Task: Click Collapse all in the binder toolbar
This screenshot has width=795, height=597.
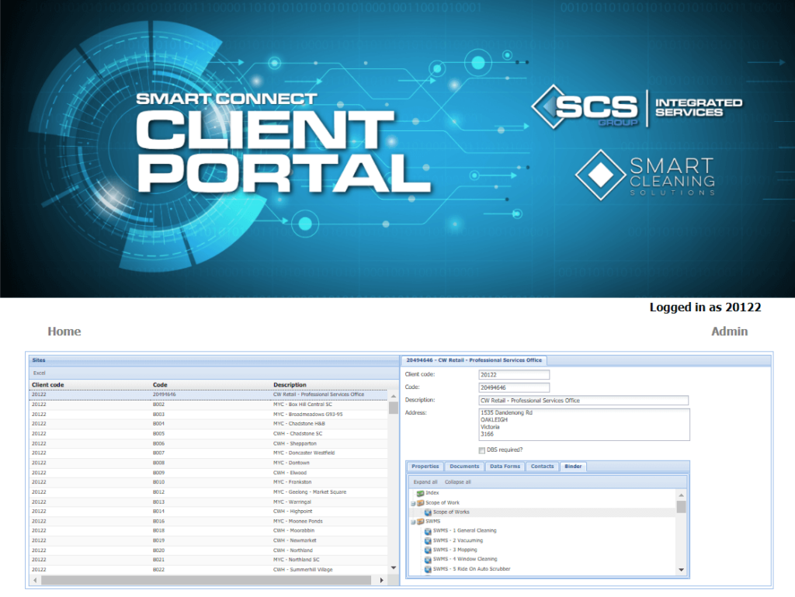Action: pos(457,482)
